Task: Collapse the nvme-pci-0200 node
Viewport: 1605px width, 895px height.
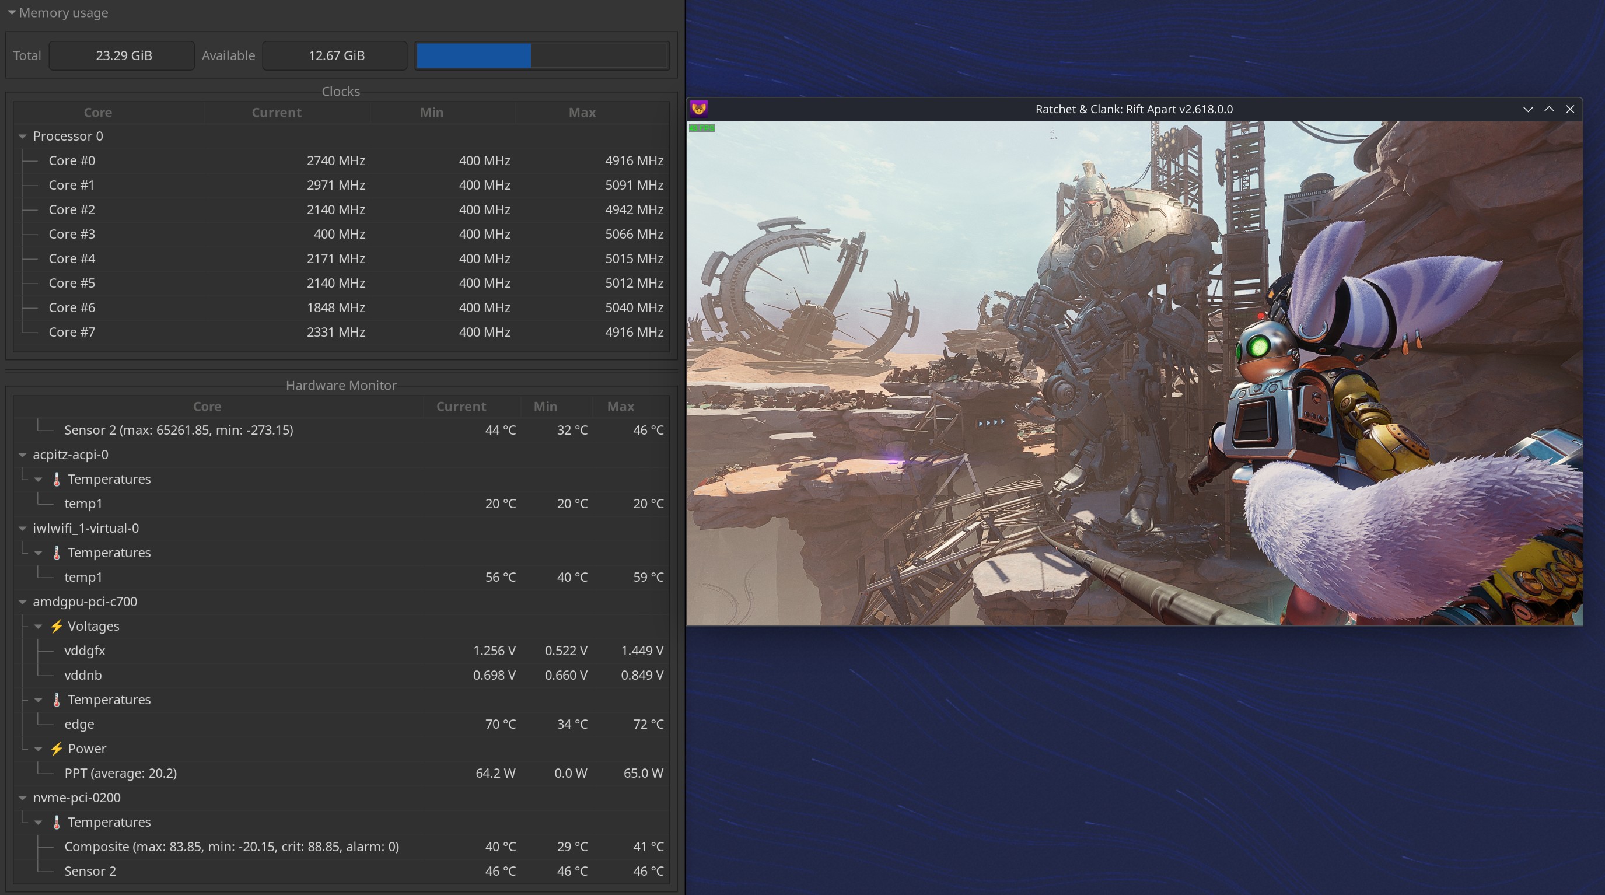Action: pos(22,798)
